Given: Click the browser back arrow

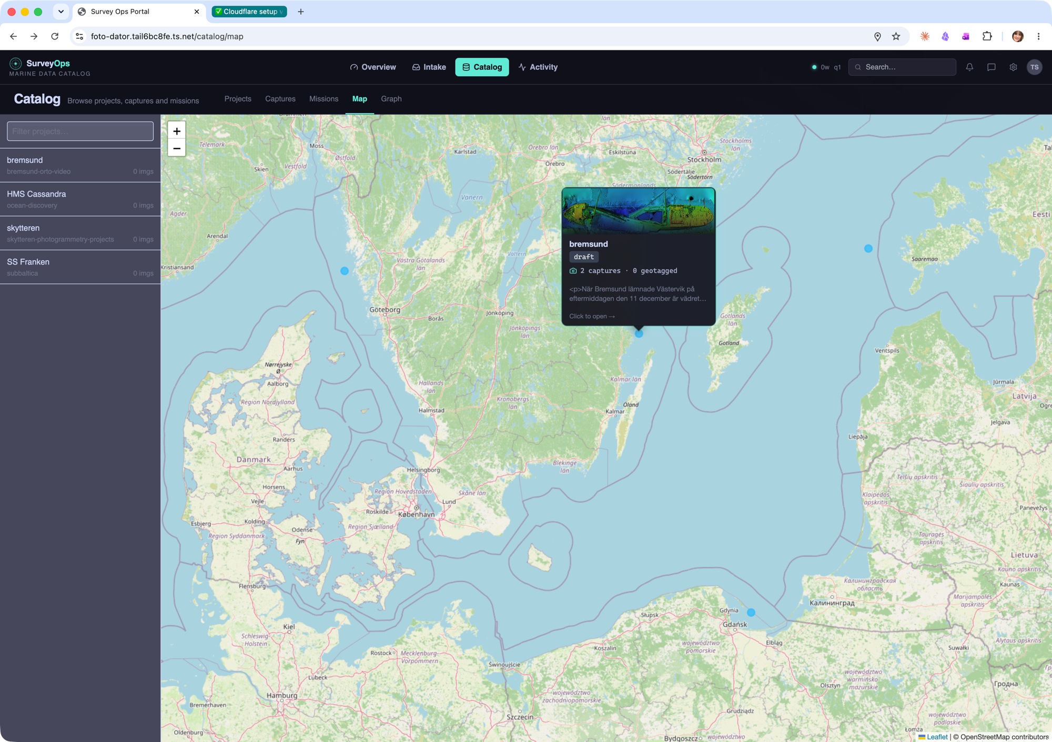Looking at the screenshot, I should (14, 36).
